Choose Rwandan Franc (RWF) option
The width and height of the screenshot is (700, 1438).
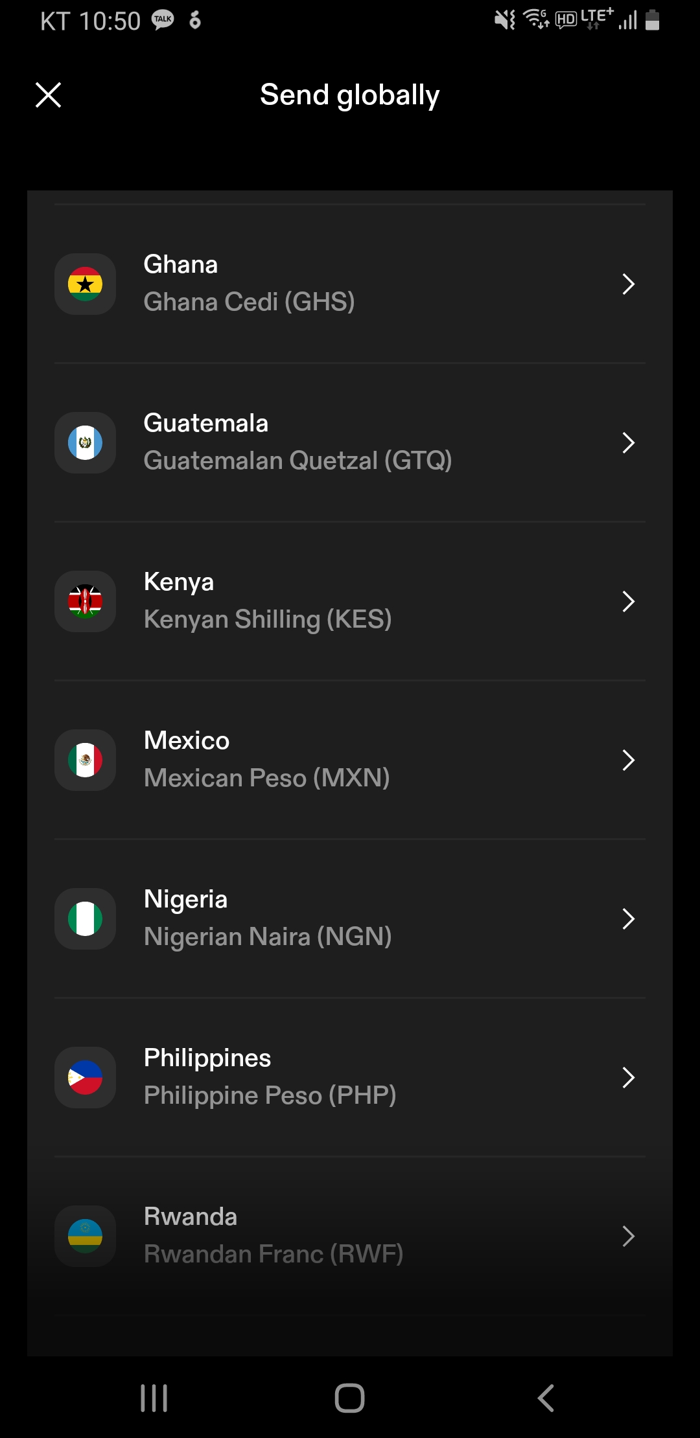pyautogui.click(x=273, y=1254)
